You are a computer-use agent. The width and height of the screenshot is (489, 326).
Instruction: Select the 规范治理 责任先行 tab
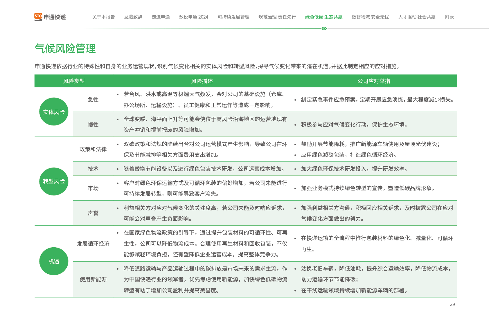click(277, 17)
